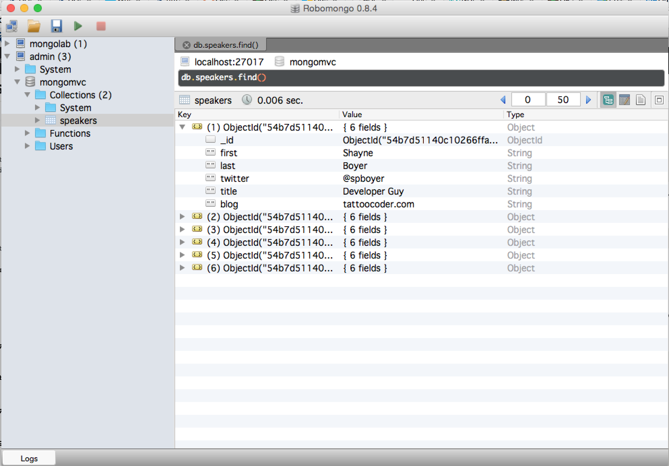Expand document (6) in results
Screen dimensions: 669x466
tap(182, 268)
